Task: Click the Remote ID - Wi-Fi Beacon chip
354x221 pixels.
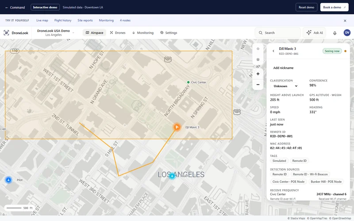Action: 310,174
